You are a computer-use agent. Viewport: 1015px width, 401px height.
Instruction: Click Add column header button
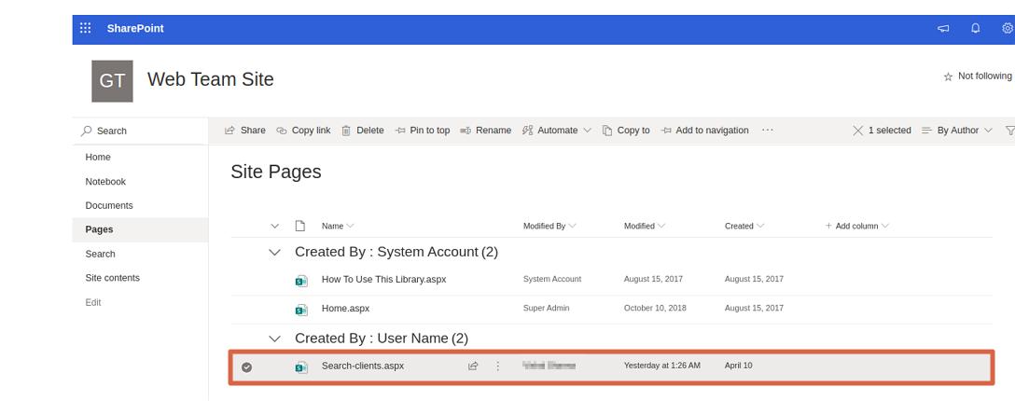856,226
